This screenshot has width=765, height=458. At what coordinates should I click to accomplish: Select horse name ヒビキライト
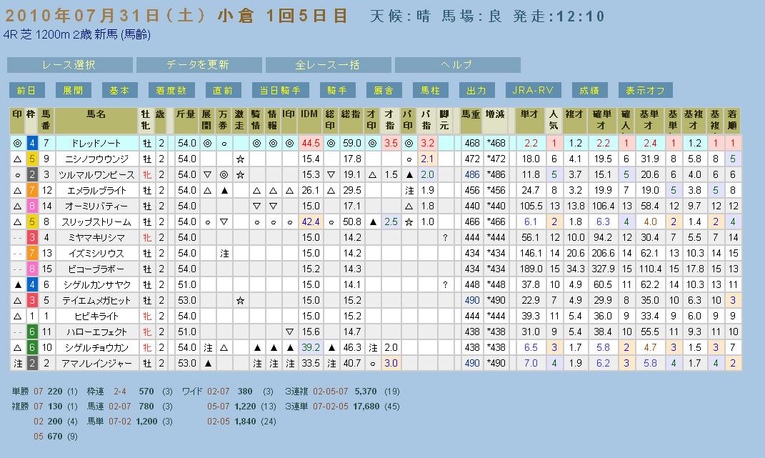tap(96, 316)
